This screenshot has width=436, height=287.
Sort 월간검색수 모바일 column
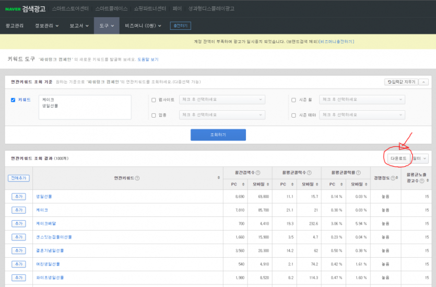(268, 185)
